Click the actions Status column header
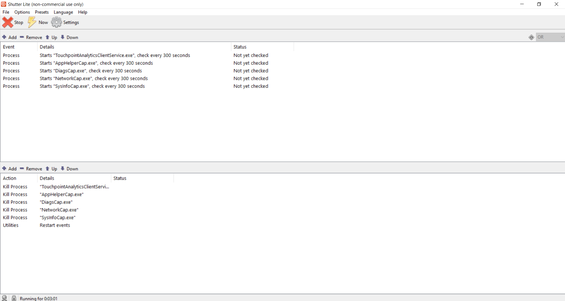 point(142,178)
